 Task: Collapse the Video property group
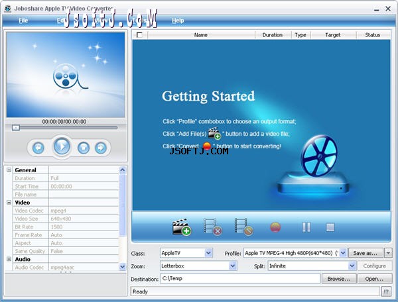point(9,202)
